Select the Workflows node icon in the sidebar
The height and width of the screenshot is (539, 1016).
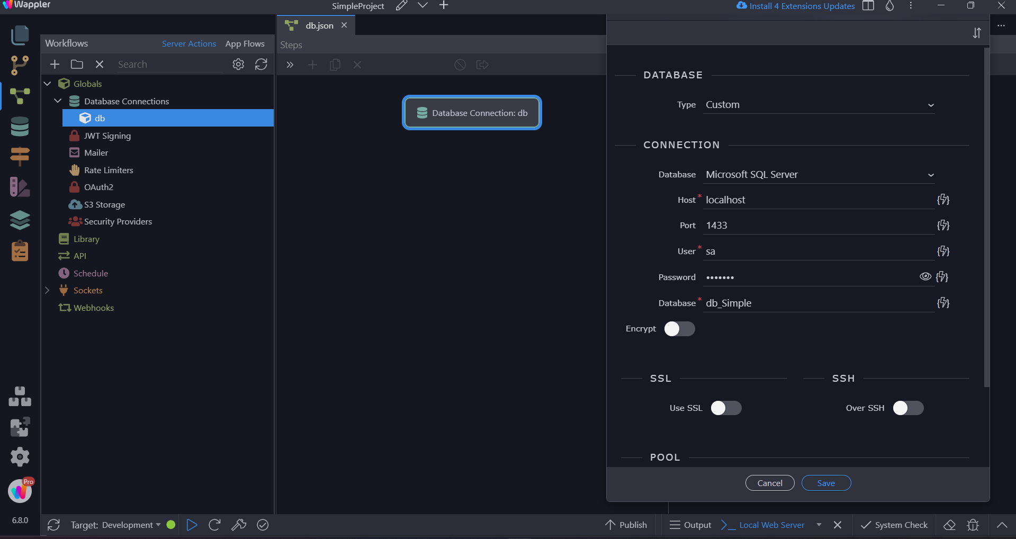point(20,96)
